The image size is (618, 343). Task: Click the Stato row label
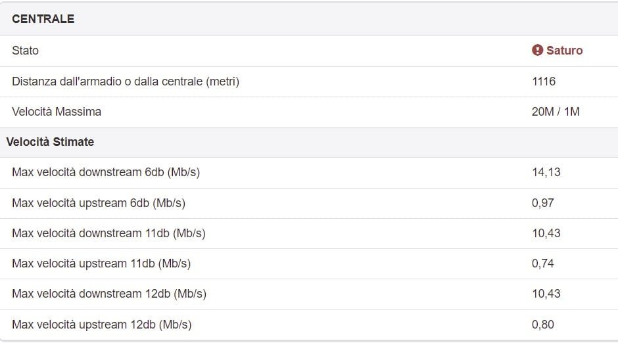click(x=25, y=51)
